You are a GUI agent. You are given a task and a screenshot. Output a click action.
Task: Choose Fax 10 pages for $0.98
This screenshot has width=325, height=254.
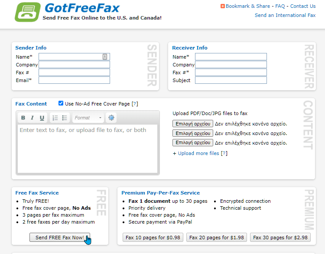click(x=153, y=237)
